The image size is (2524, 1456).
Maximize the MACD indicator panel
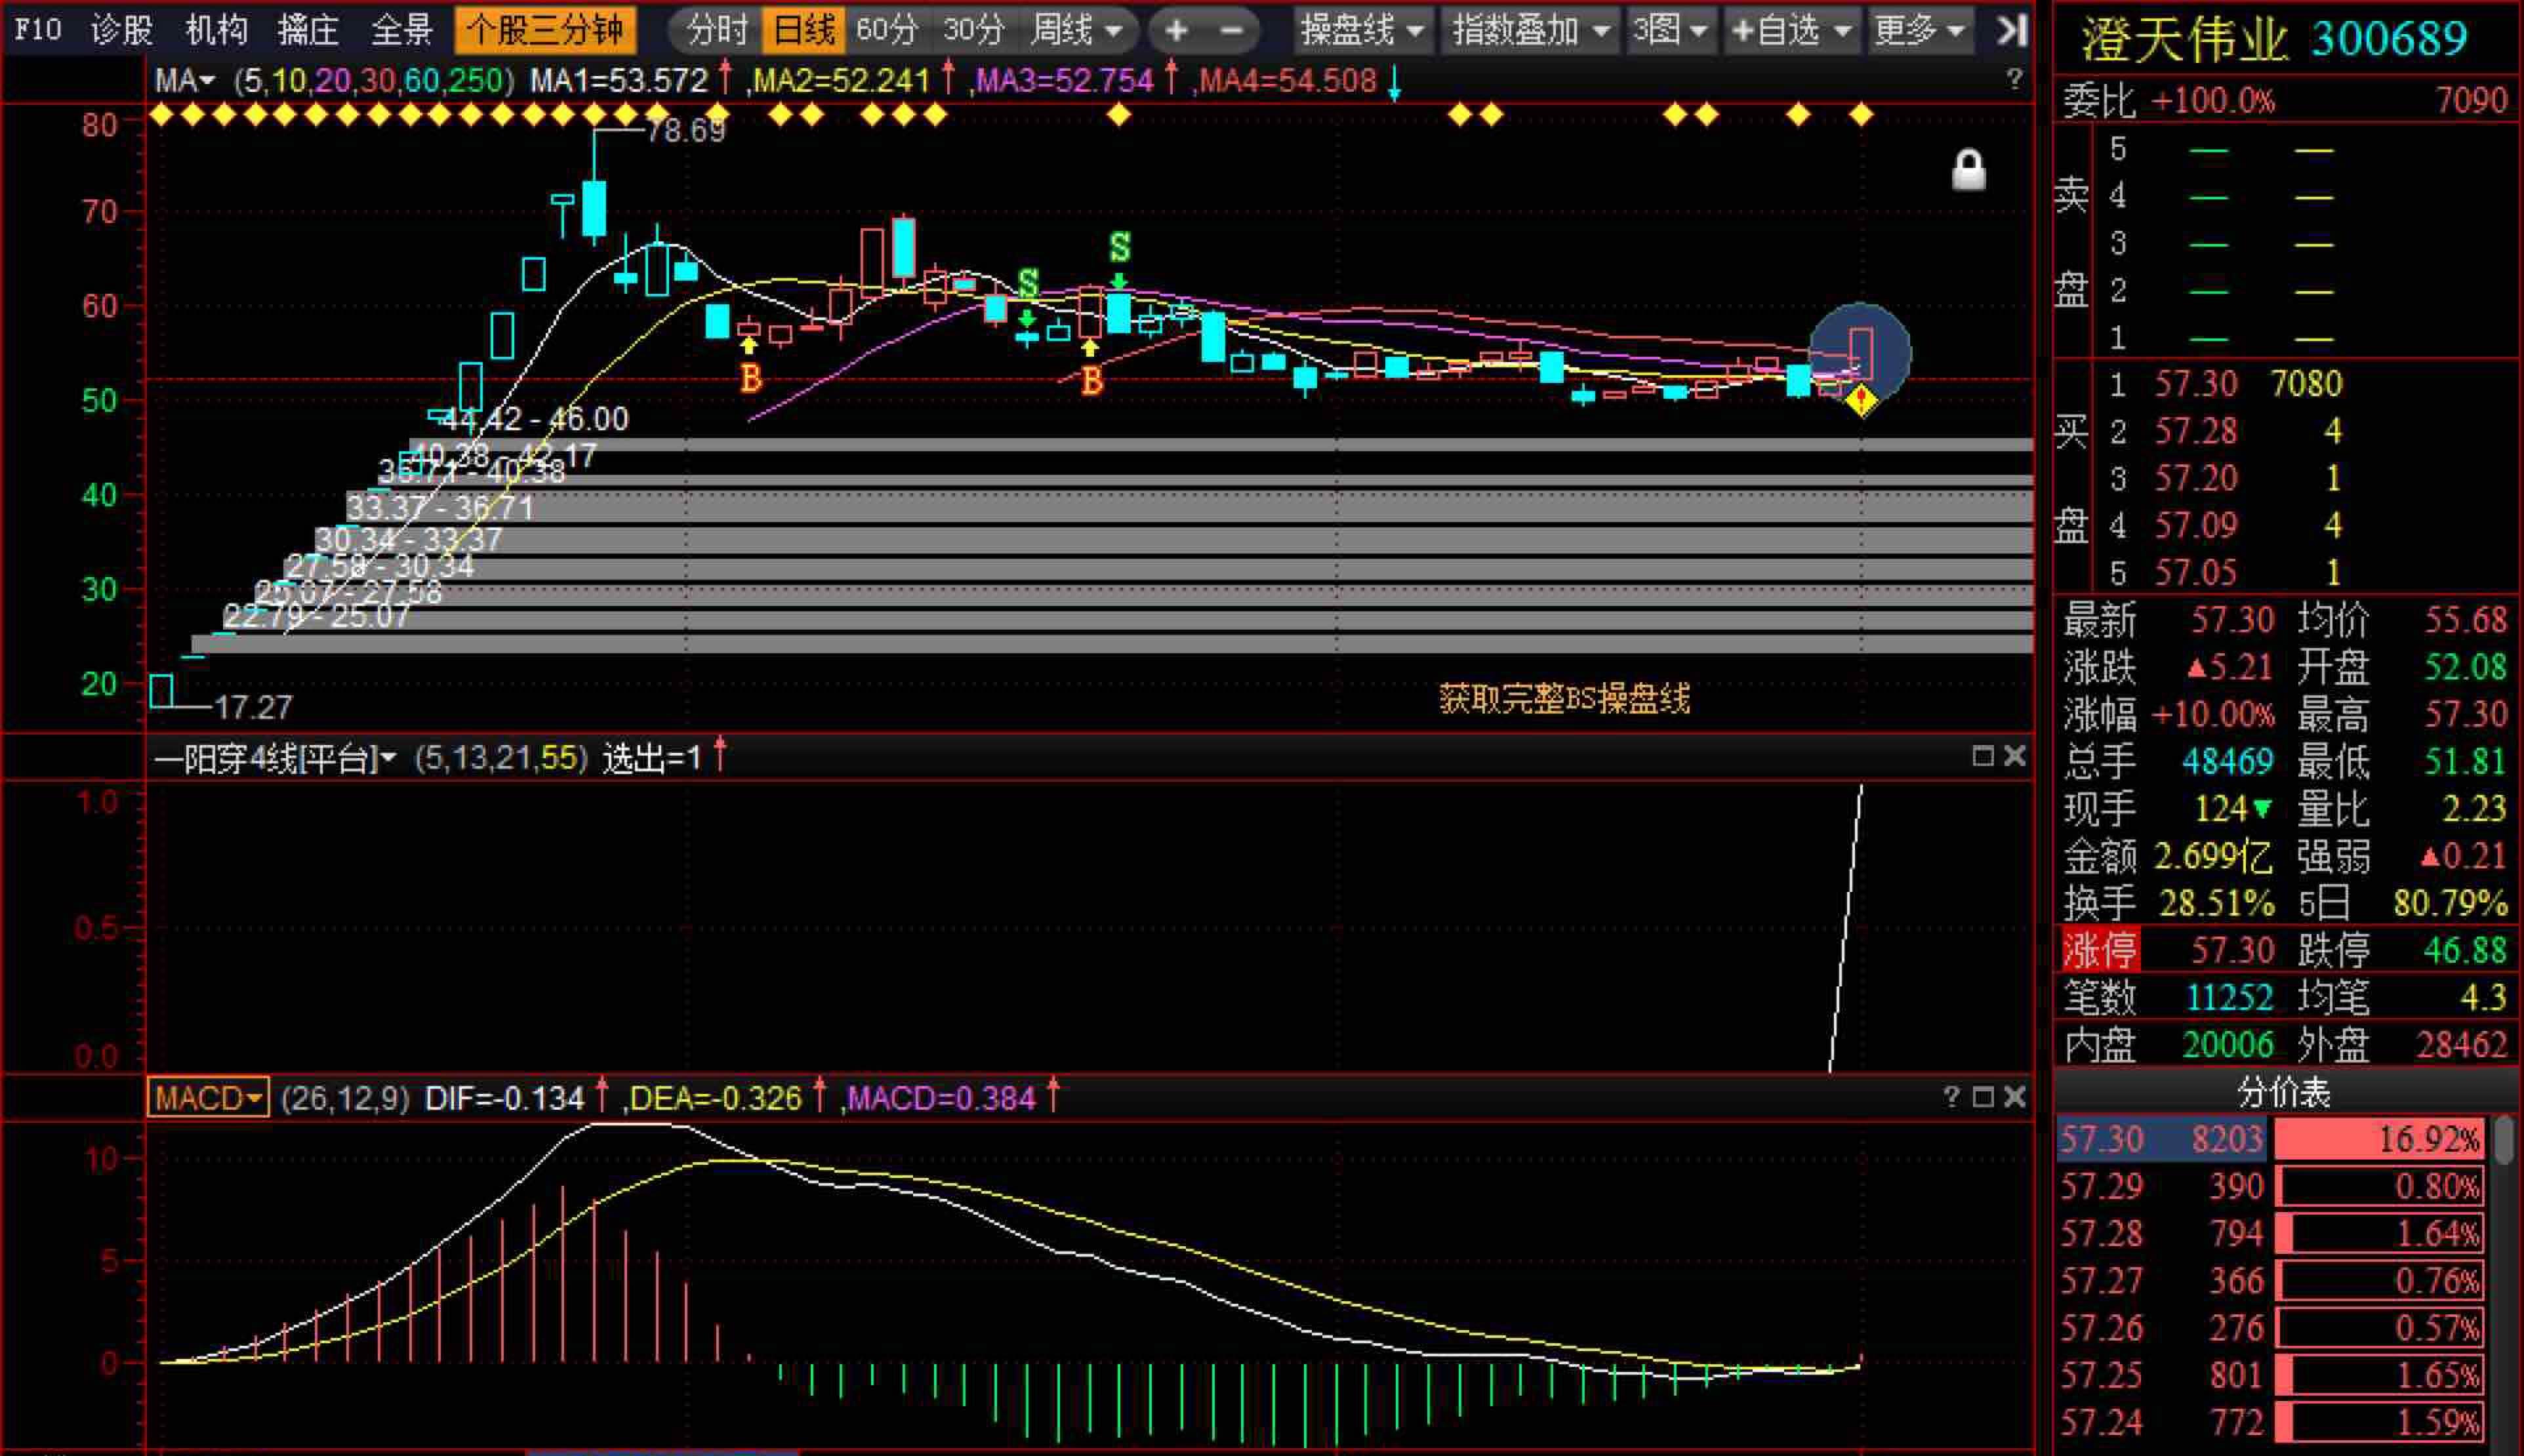1982,1097
